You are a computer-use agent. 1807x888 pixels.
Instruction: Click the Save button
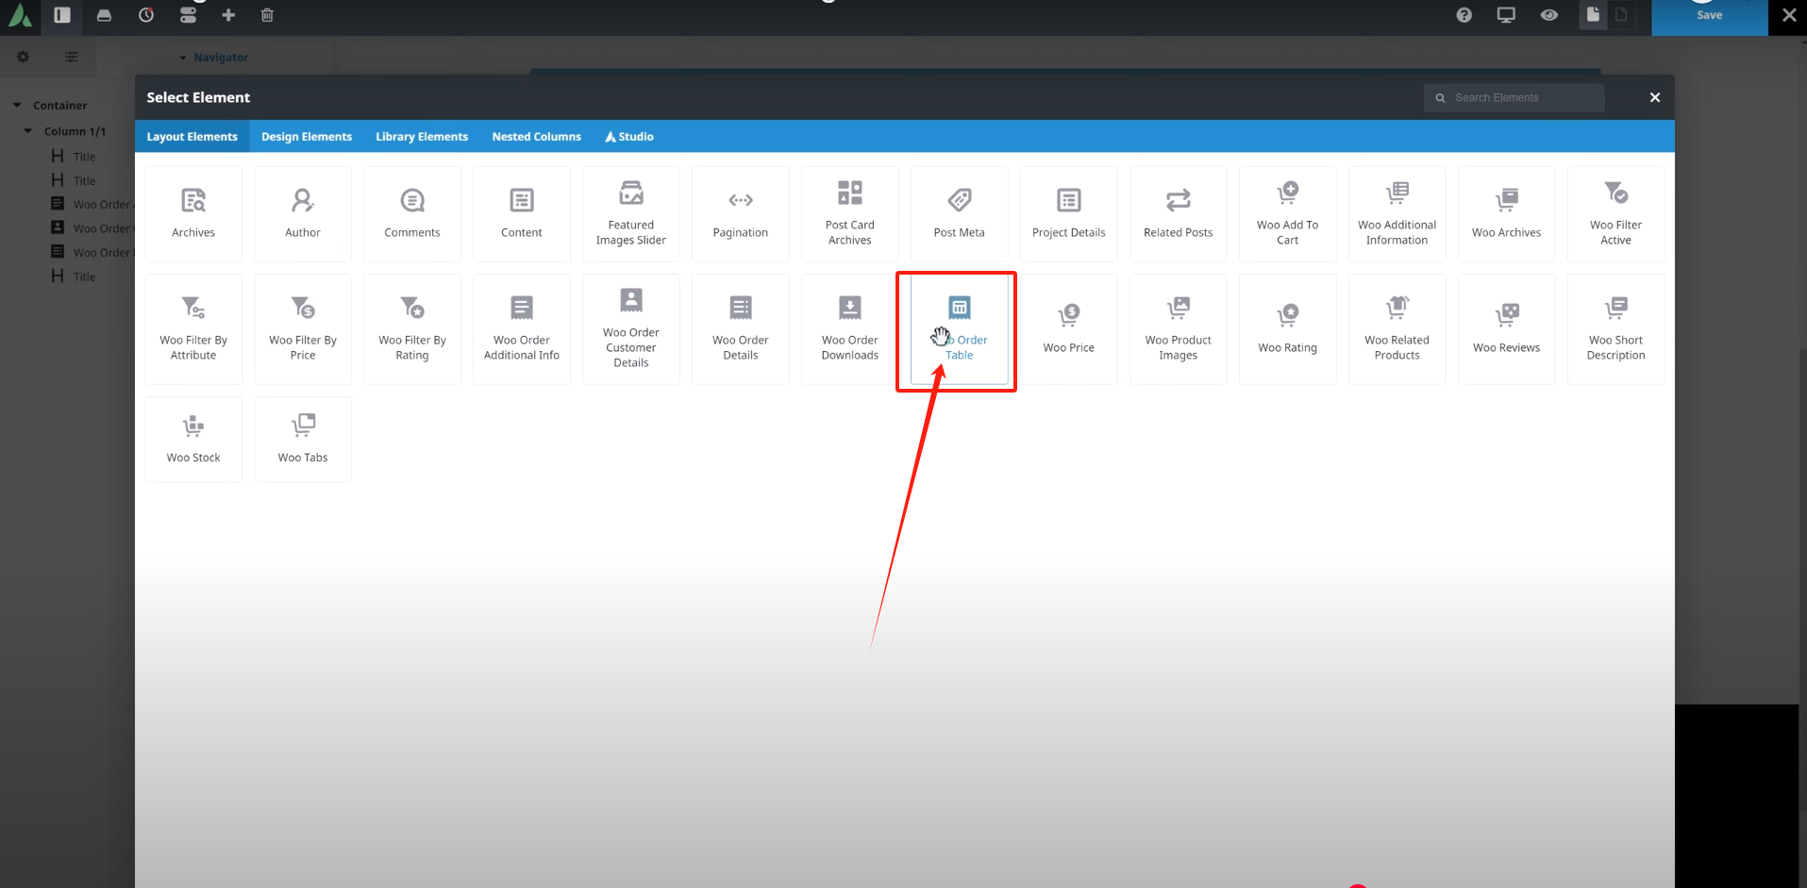pos(1708,17)
